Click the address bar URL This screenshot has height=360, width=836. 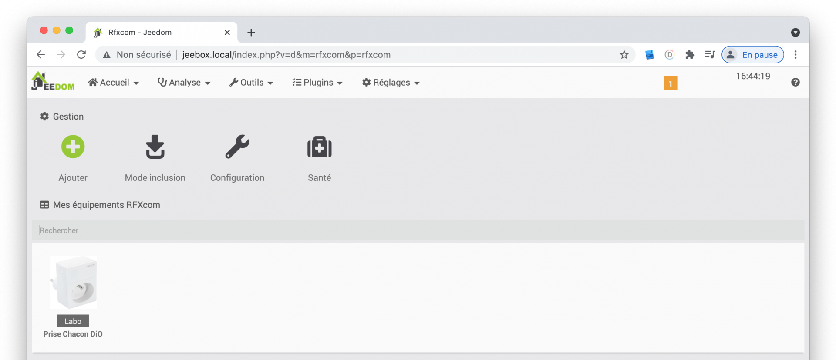(x=286, y=55)
